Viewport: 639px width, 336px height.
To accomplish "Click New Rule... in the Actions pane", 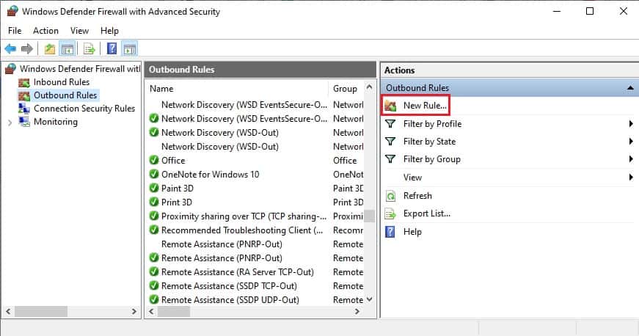I will (424, 106).
